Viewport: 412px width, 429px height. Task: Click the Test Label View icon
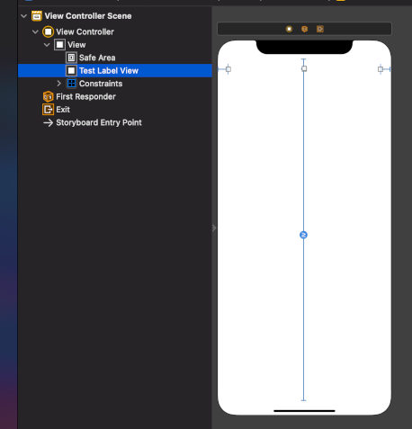click(71, 71)
